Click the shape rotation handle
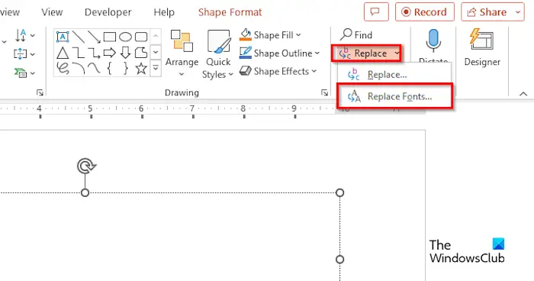 (x=86, y=166)
